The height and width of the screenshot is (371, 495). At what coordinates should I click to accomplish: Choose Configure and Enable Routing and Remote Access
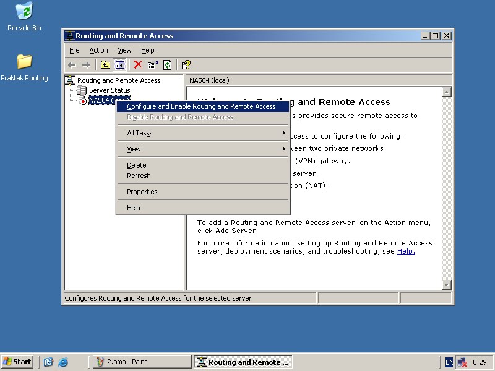pyautogui.click(x=201, y=106)
